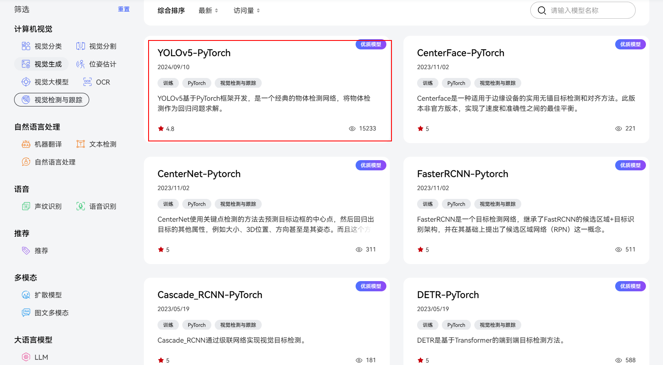Click PyTorch tag on CenterFace-PyTorch card

click(x=456, y=83)
